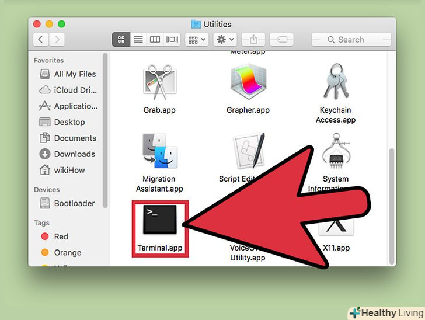Click the sidebar scrollbar
The image size is (425, 320).
click(105, 130)
